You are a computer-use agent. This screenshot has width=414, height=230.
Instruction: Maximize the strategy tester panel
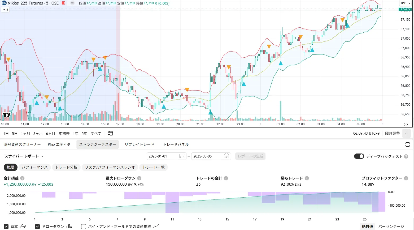408,144
